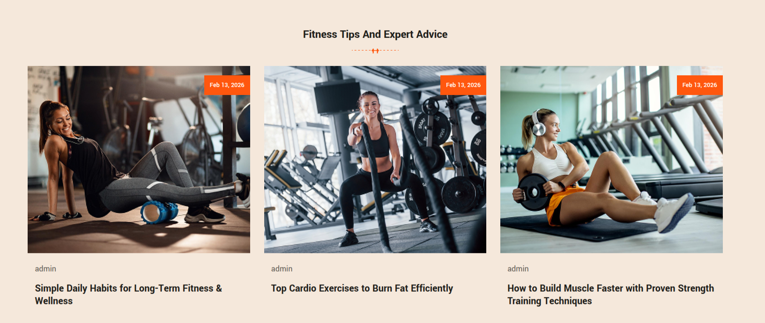Click the Fitness Tips And Expert Advice heading
765x323 pixels.
tap(375, 34)
